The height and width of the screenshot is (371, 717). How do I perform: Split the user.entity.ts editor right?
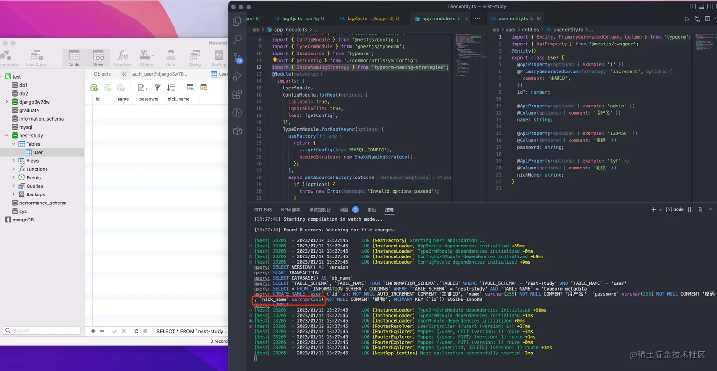pos(708,19)
